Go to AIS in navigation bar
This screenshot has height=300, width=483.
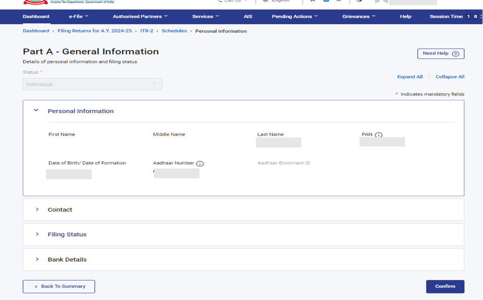[248, 16]
